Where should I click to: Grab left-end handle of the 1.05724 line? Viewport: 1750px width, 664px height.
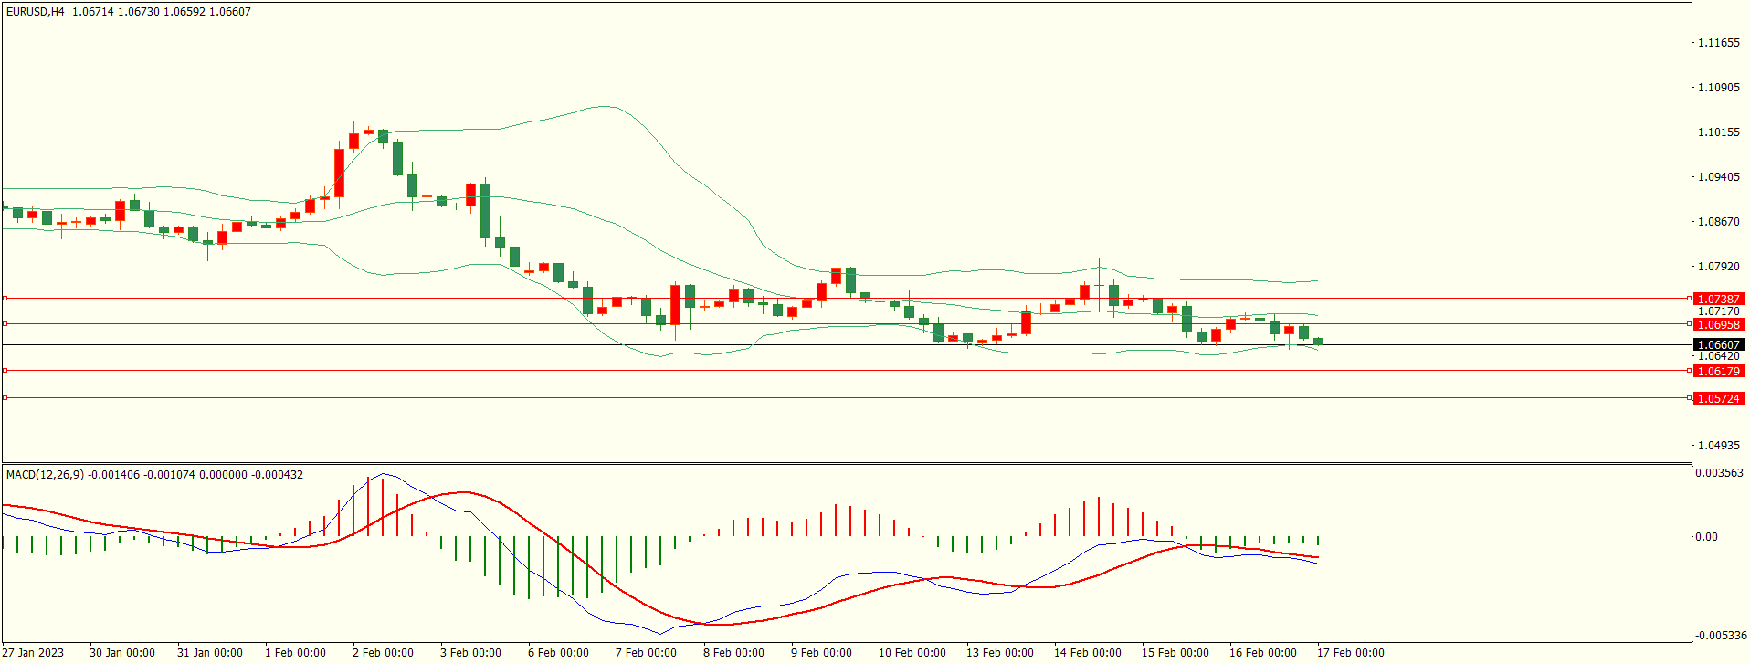5,397
